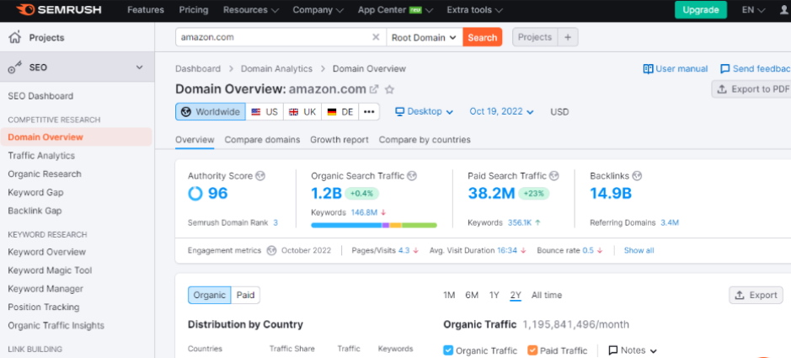This screenshot has width=791, height=358.
Task: Open more countries with three-dots button
Action: click(x=369, y=111)
